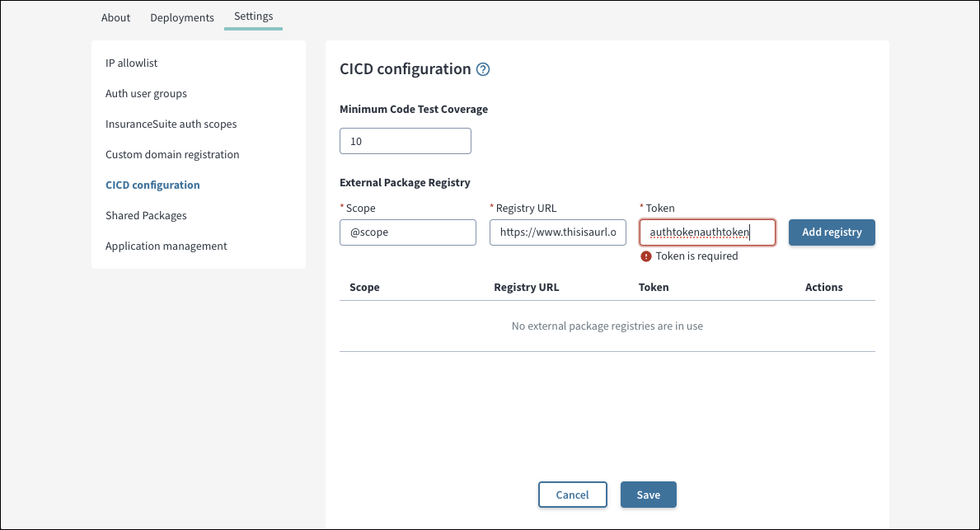Click the Token input field

pyautogui.click(x=707, y=232)
